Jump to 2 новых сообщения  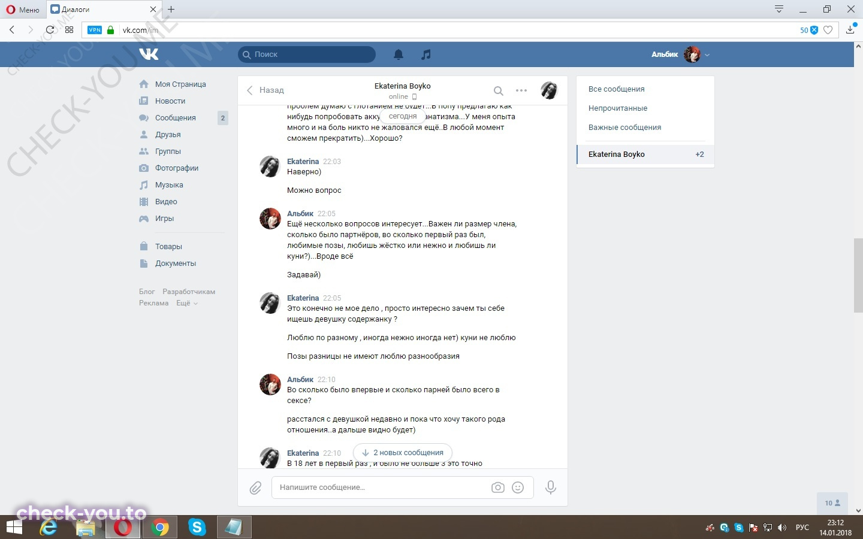click(x=403, y=453)
